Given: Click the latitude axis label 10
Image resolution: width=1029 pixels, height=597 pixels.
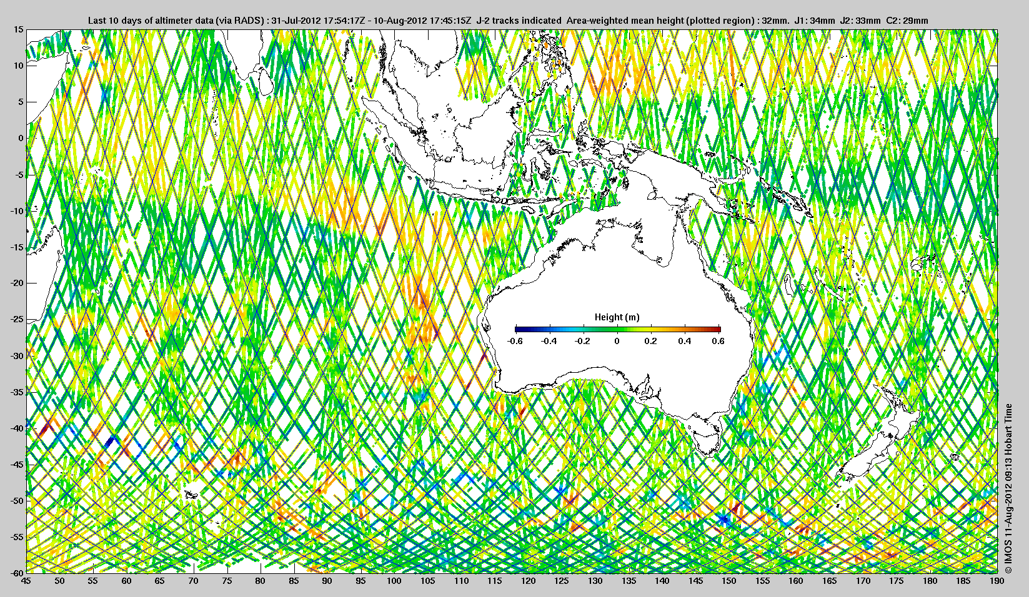Looking at the screenshot, I should coord(19,66).
